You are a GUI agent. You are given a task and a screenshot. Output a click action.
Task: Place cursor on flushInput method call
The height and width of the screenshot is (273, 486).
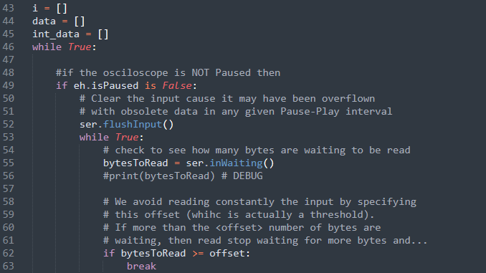coord(133,124)
